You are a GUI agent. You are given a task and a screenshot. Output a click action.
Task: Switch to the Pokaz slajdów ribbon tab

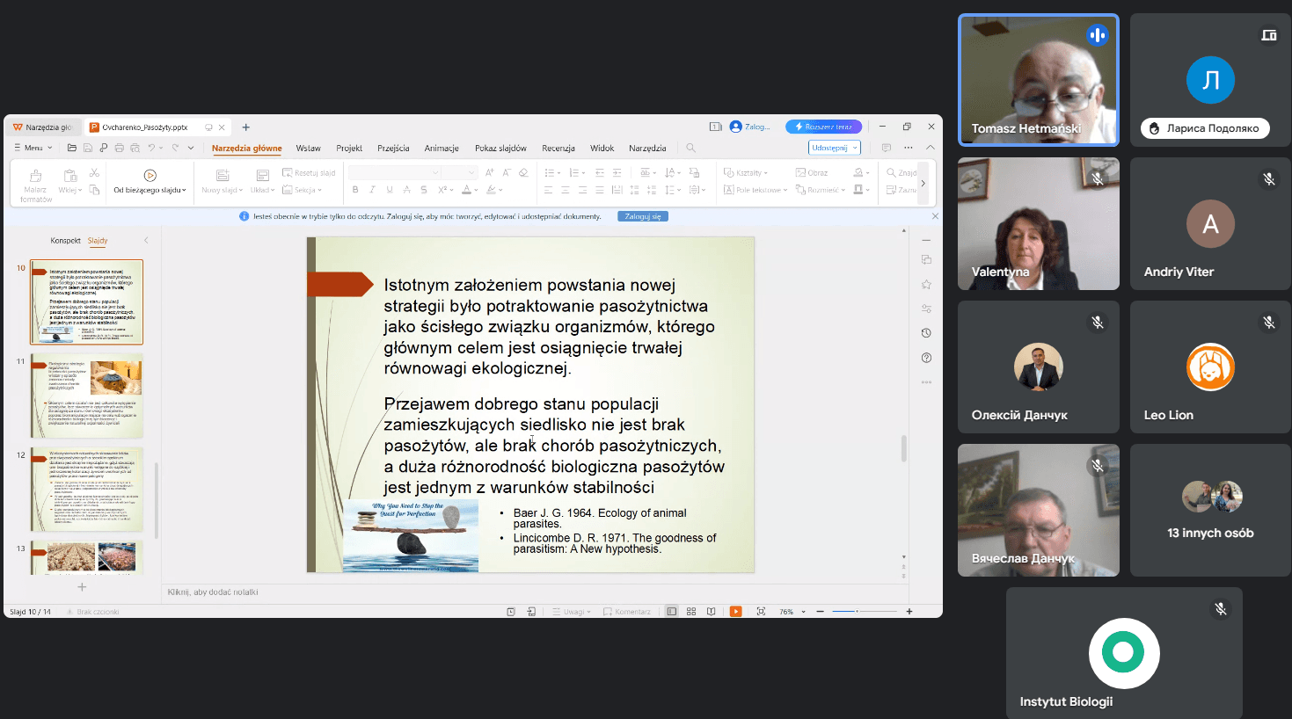tap(500, 148)
